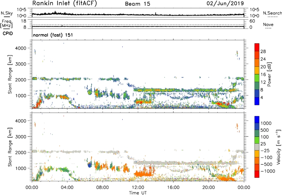Click the 'N.Search' legend label

pos(272,13)
